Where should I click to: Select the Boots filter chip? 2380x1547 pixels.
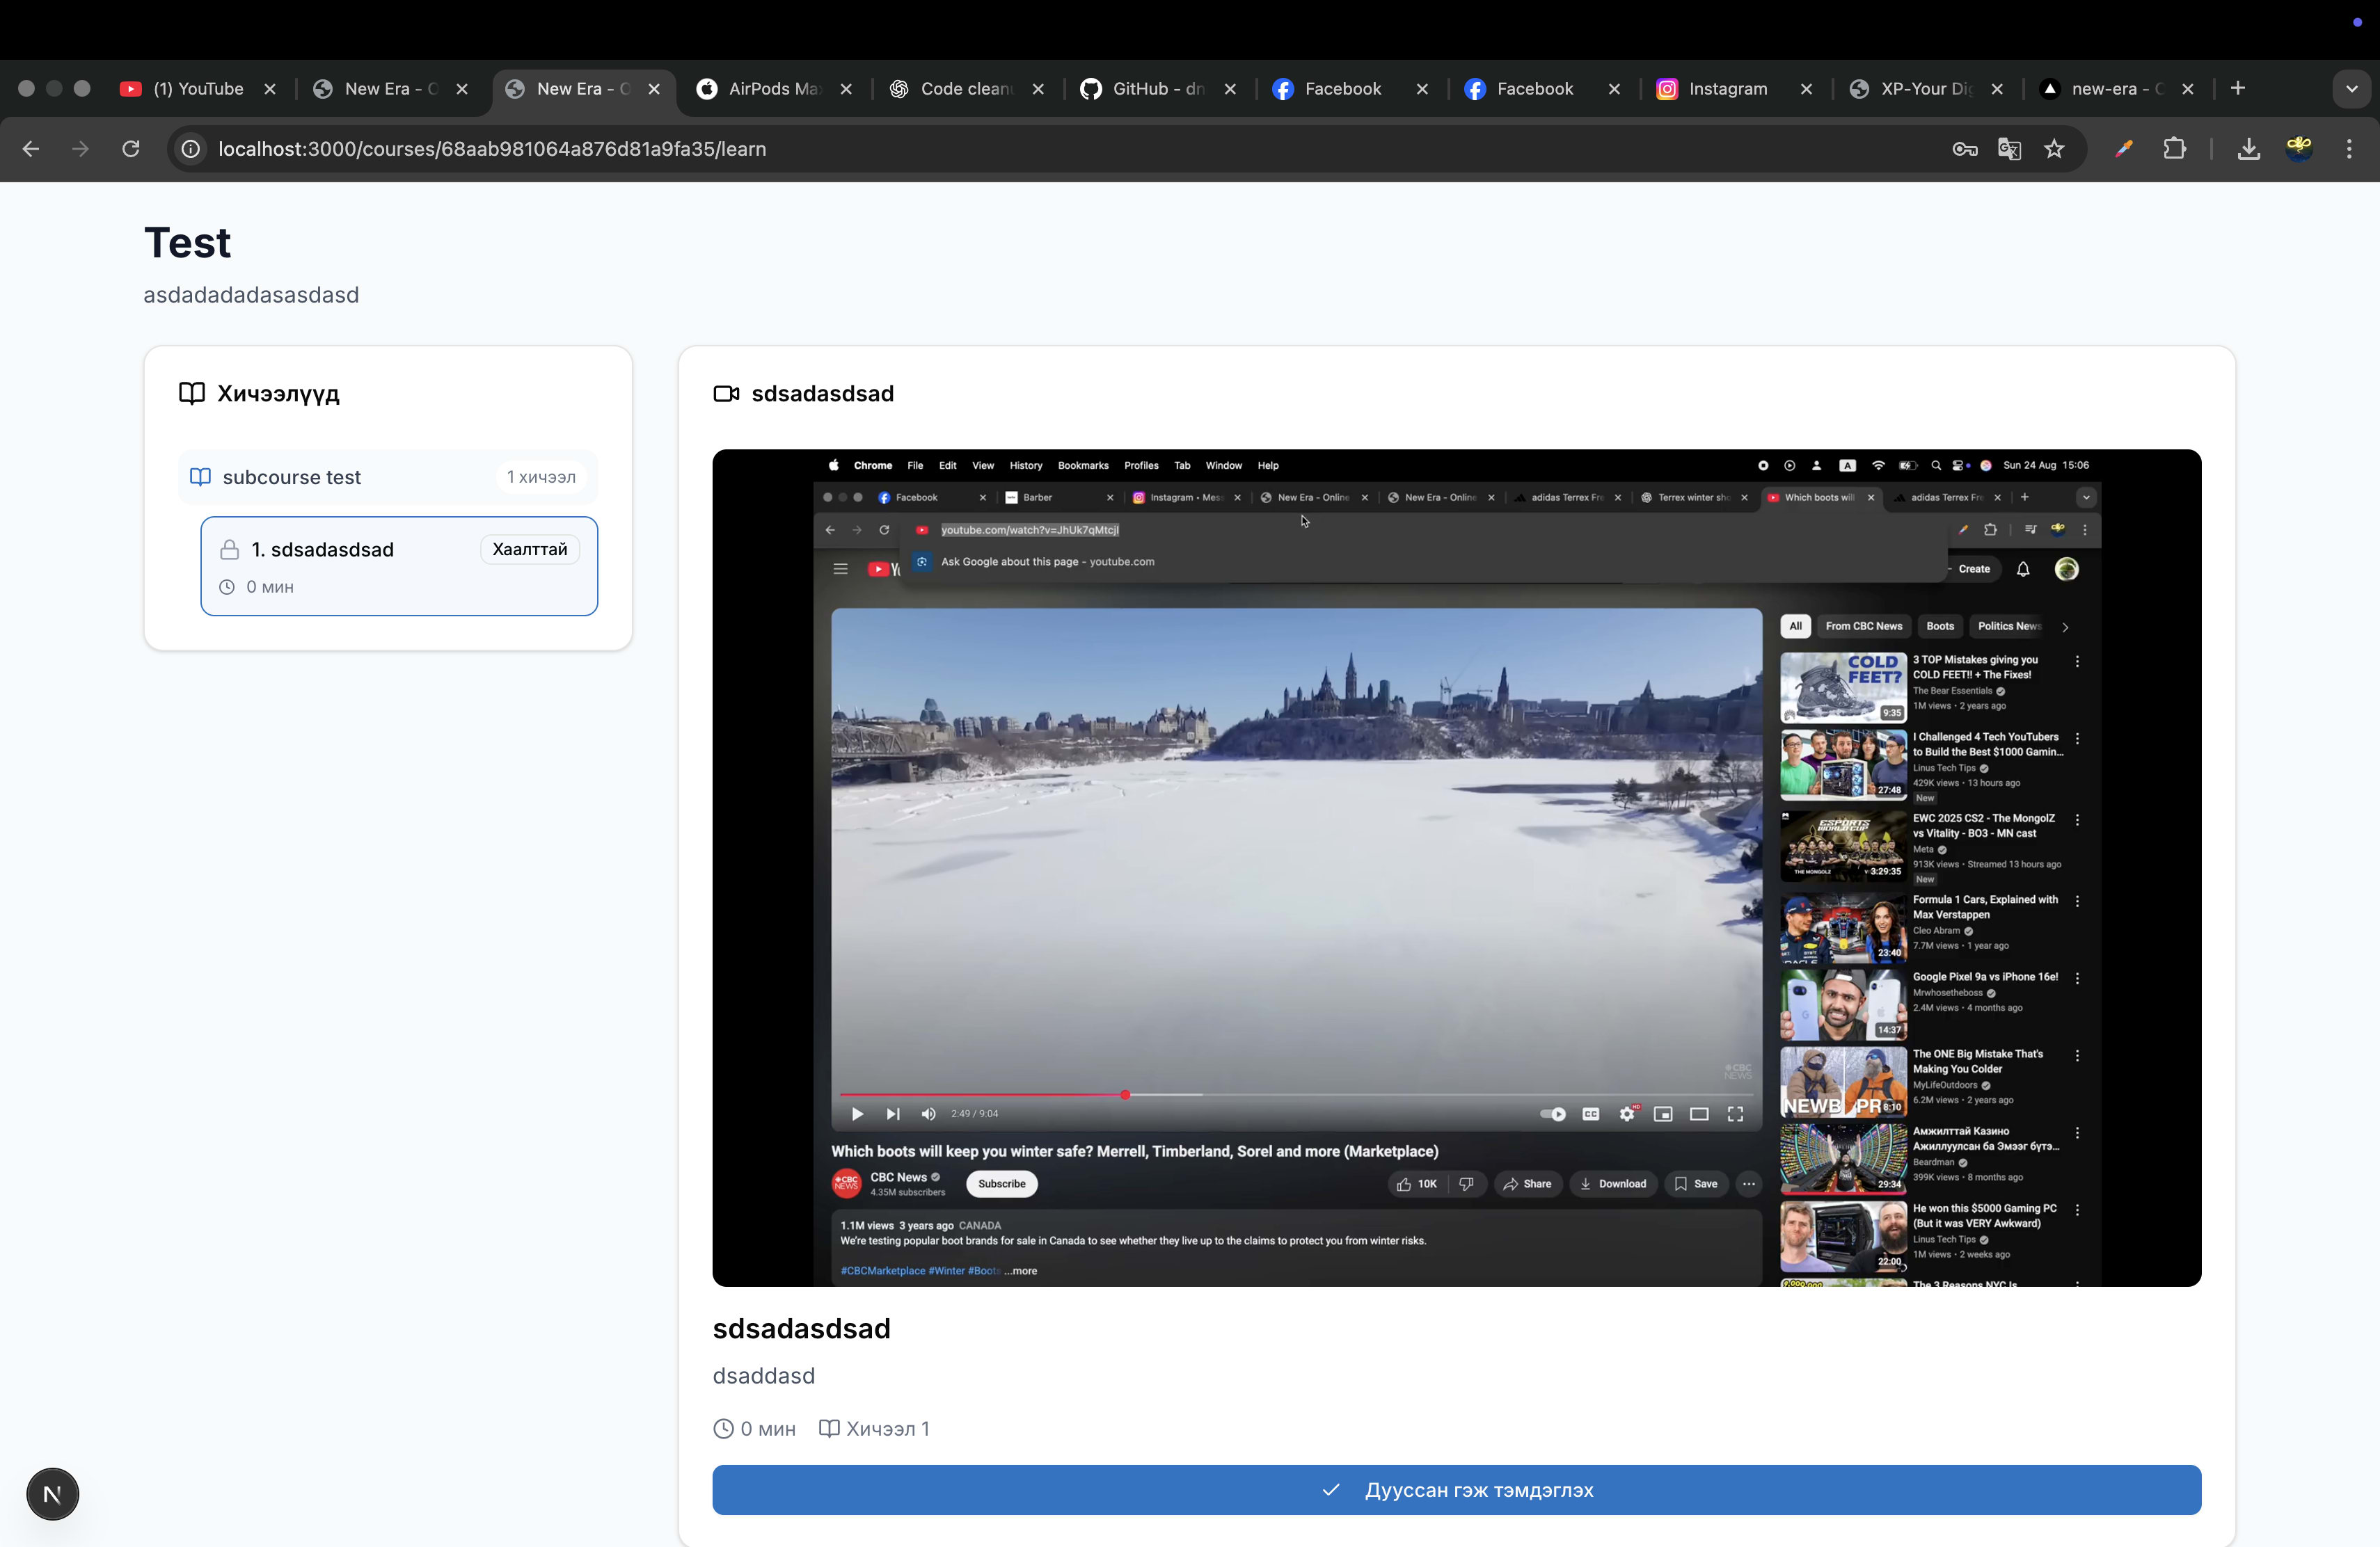[1940, 627]
